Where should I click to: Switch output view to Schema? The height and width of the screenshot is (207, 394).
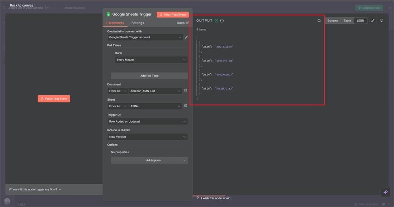point(333,21)
